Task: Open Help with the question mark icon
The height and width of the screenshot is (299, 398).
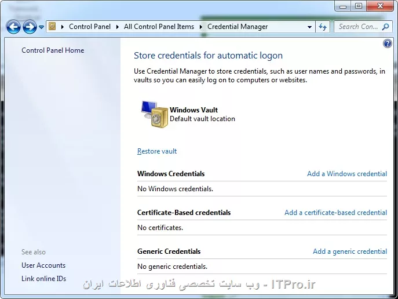Action: pyautogui.click(x=388, y=43)
